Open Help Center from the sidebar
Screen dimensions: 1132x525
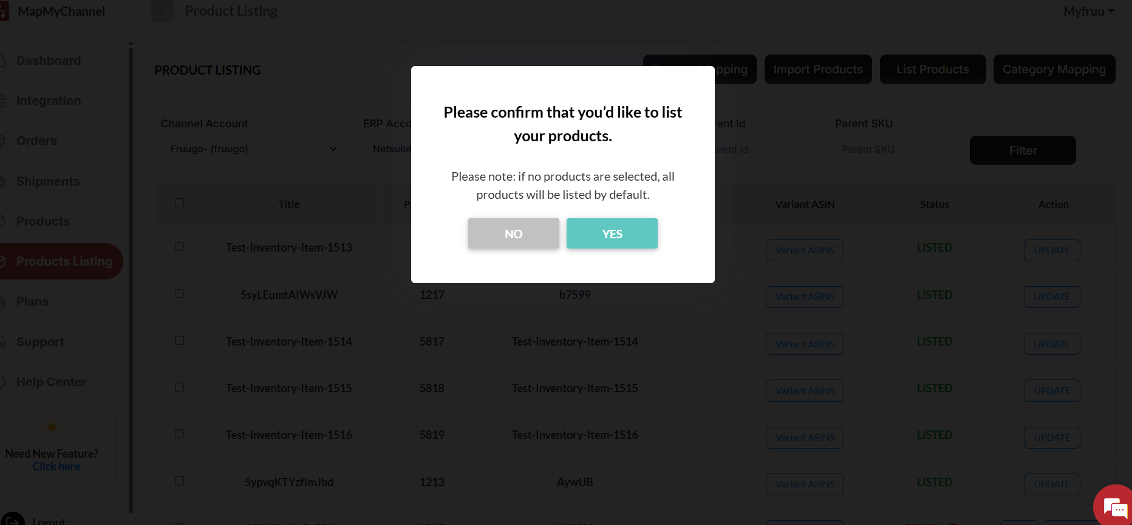point(51,382)
